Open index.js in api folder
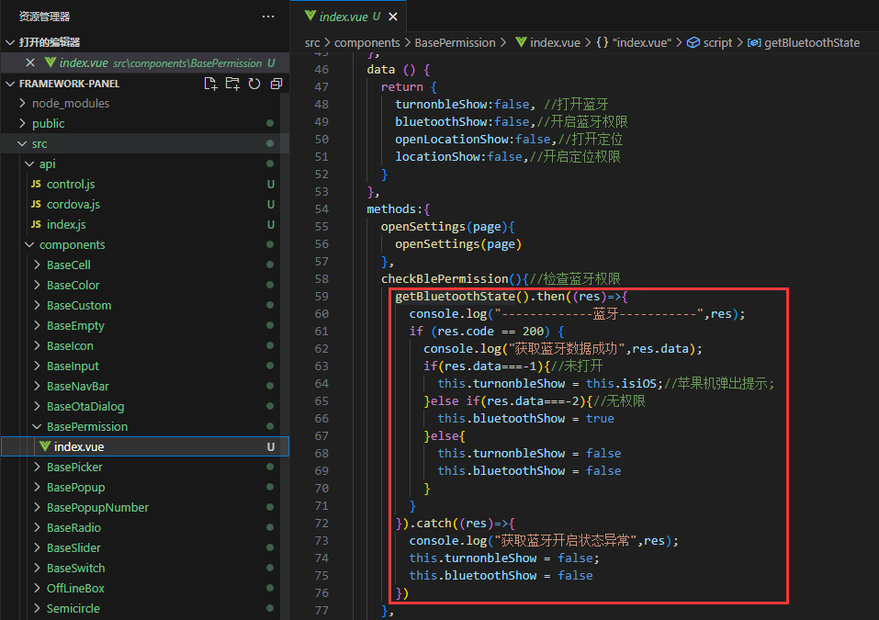This screenshot has width=879, height=620. tap(66, 224)
